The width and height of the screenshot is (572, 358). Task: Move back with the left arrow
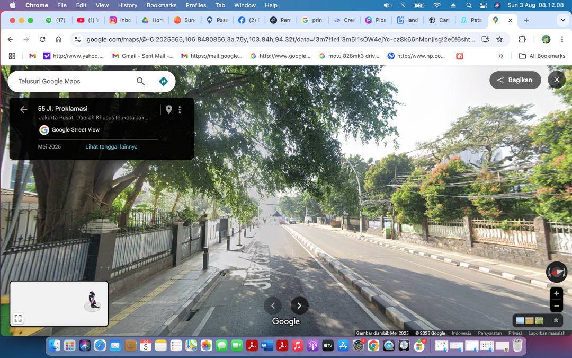click(x=273, y=305)
